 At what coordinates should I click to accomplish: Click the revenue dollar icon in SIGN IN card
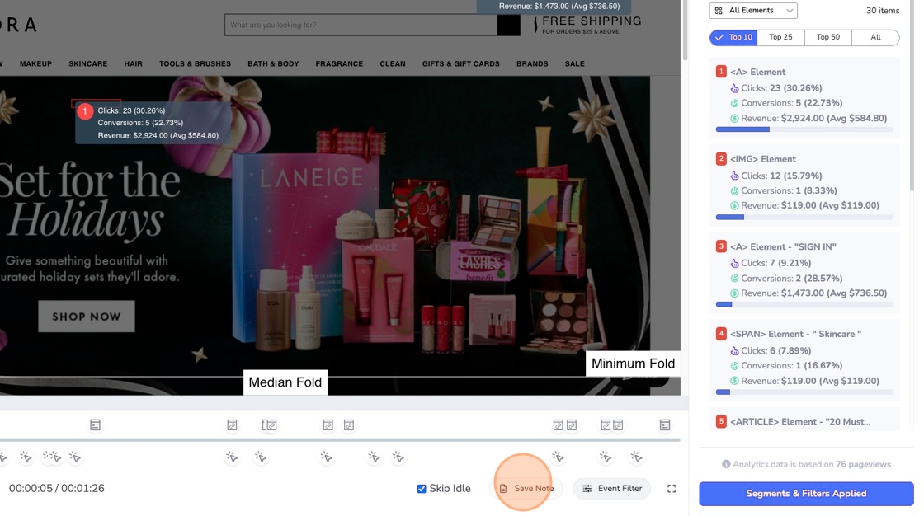(734, 293)
